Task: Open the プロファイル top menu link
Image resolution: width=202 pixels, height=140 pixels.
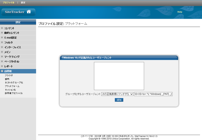Action: [8, 2]
